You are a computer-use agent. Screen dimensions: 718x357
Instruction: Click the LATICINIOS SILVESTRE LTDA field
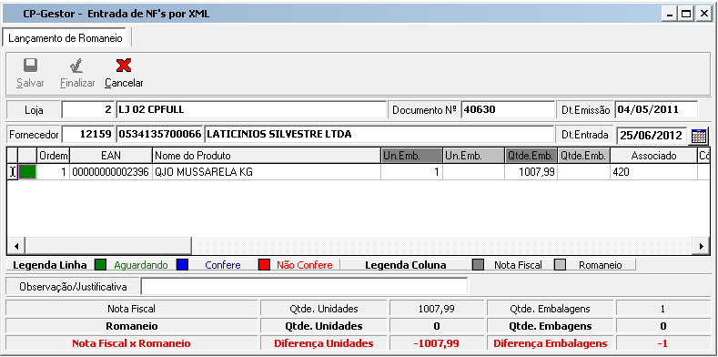(379, 135)
